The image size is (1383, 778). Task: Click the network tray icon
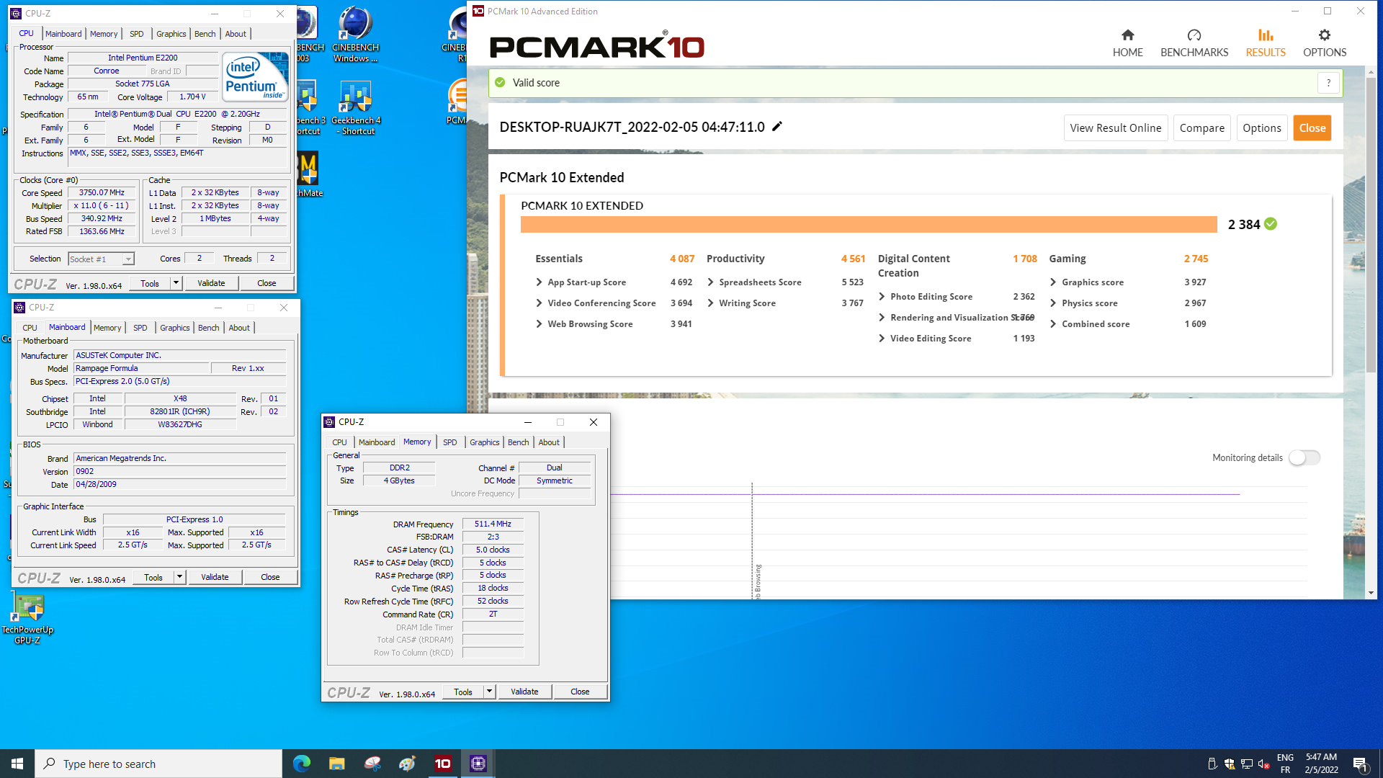[x=1246, y=764]
